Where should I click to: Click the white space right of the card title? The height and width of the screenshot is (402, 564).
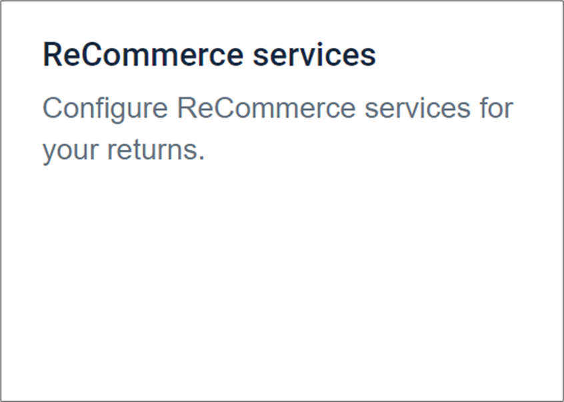(x=467, y=55)
